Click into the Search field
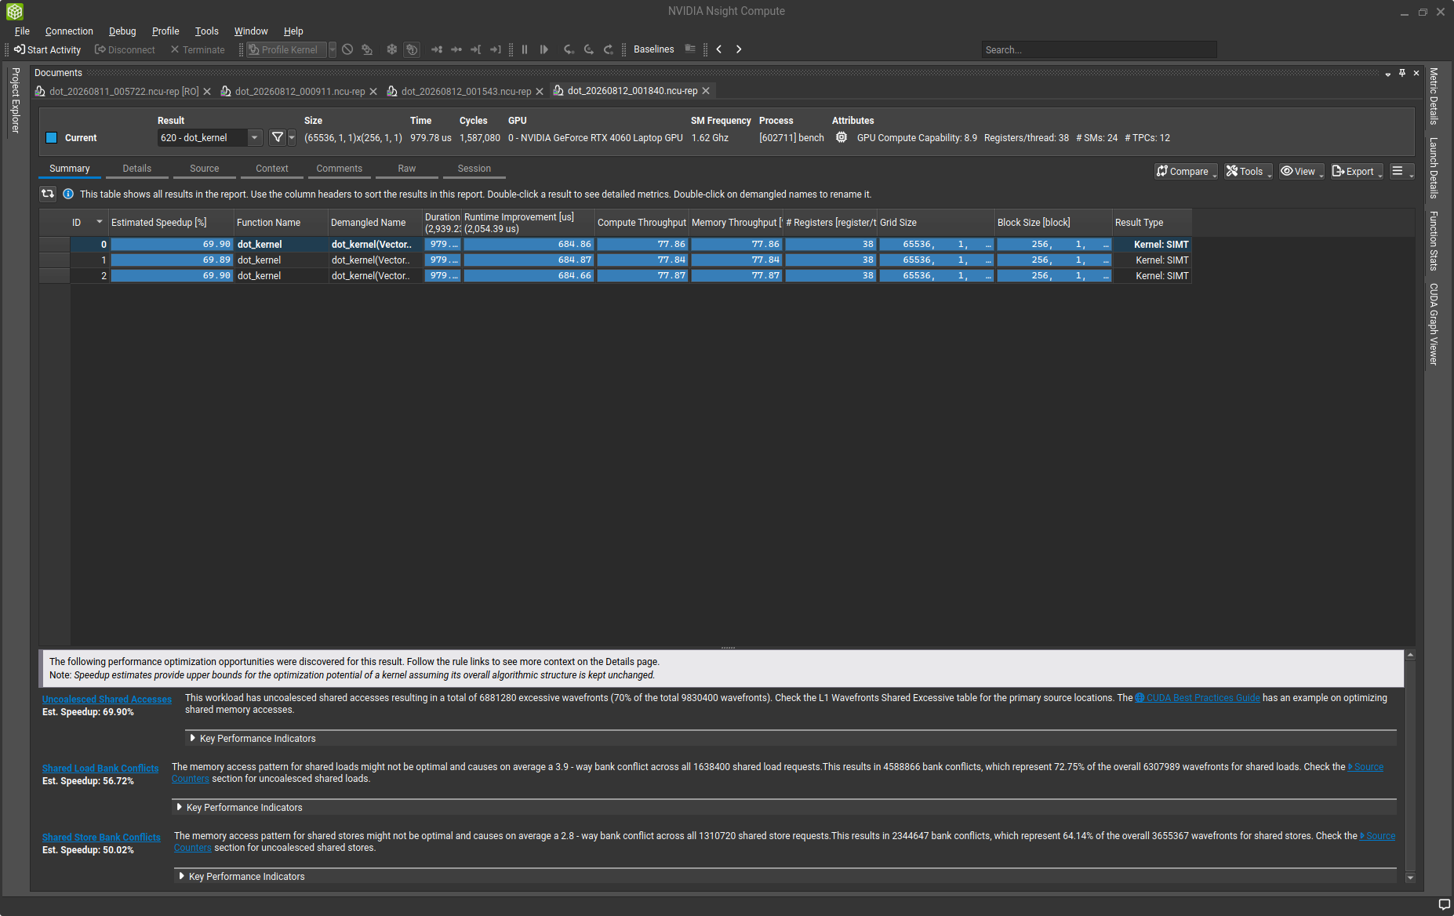Image resolution: width=1454 pixels, height=916 pixels. [x=1099, y=49]
